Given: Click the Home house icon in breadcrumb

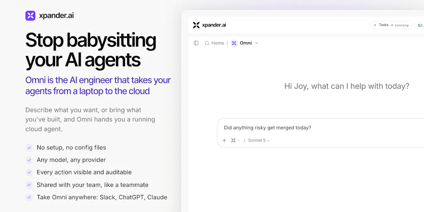Looking at the screenshot, I should [207, 43].
